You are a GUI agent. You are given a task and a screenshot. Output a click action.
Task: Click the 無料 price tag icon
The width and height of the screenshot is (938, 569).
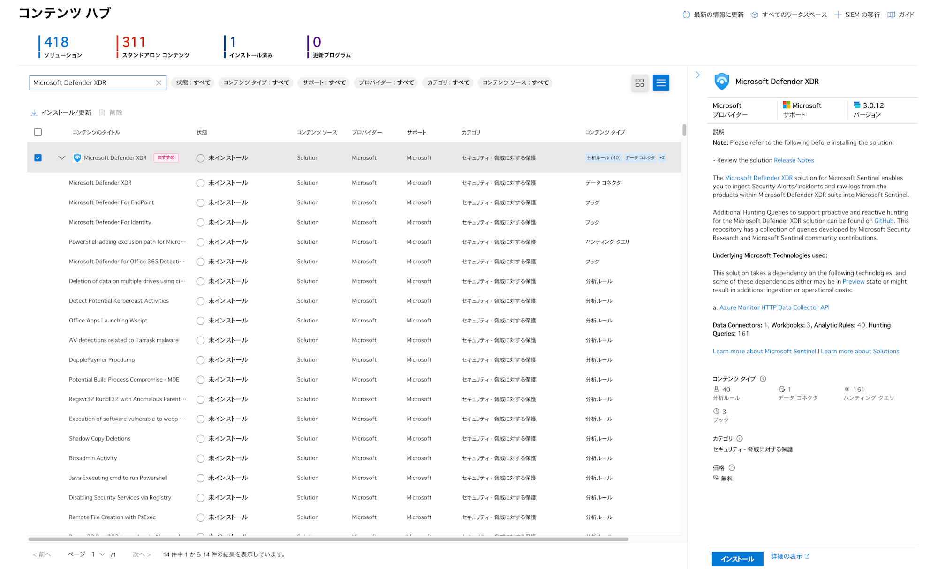tap(716, 478)
